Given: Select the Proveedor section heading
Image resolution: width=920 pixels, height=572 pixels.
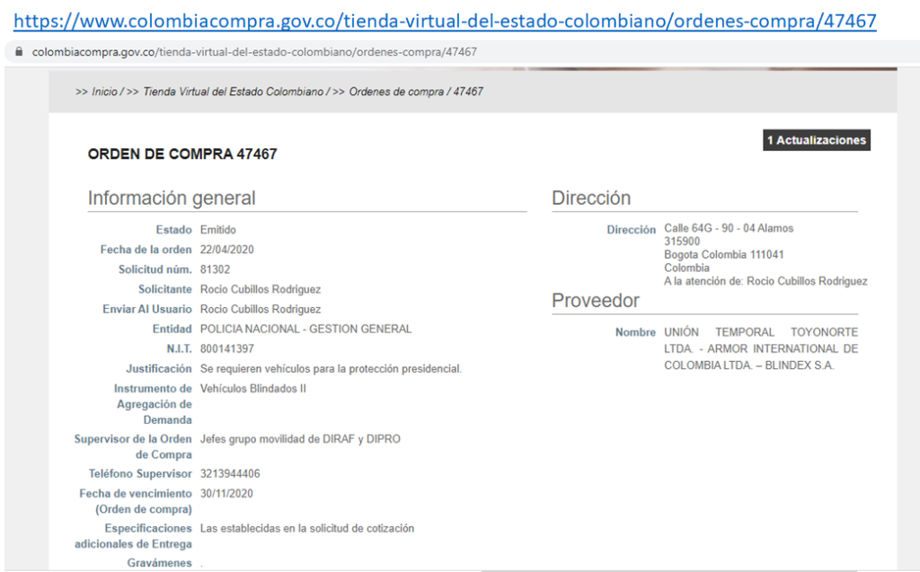Looking at the screenshot, I should click(596, 301).
